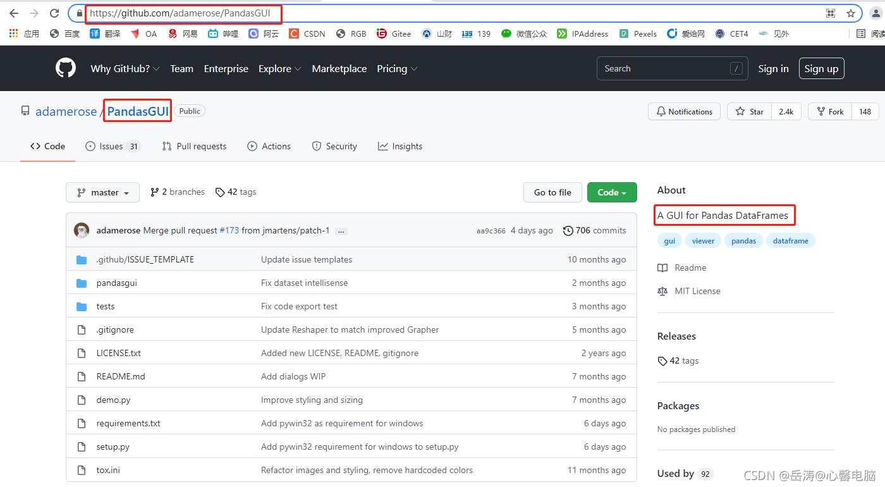Open the requirements.txt file
Viewport: 885px width, 487px height.
(x=128, y=423)
